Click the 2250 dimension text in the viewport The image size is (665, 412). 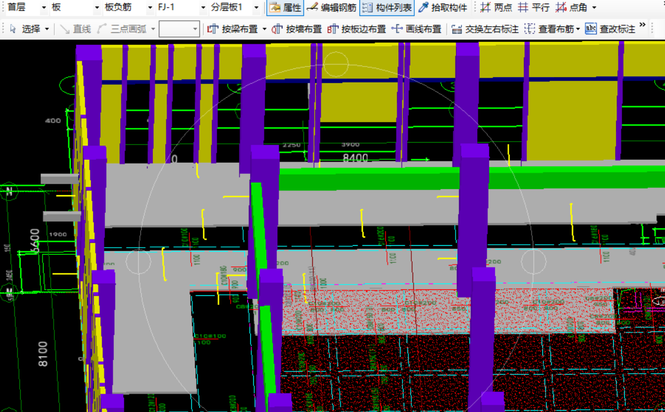pyautogui.click(x=291, y=145)
